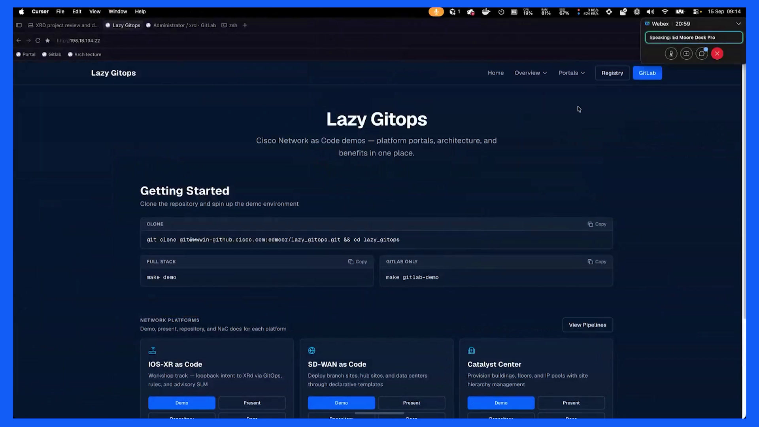
Task: Go back with the browser back arrow
Action: pyautogui.click(x=19, y=41)
